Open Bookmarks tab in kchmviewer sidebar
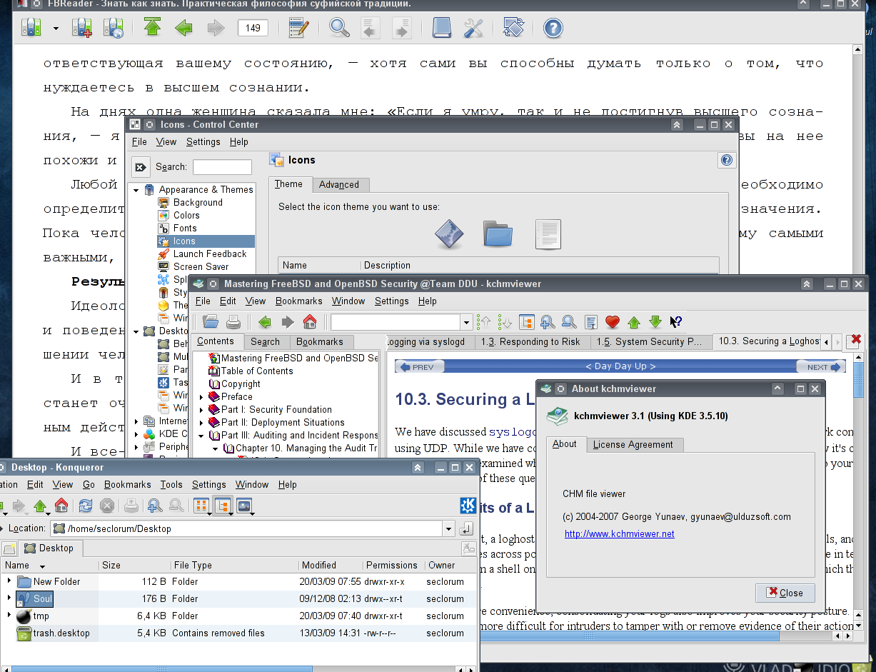The width and height of the screenshot is (876, 672). (x=319, y=341)
